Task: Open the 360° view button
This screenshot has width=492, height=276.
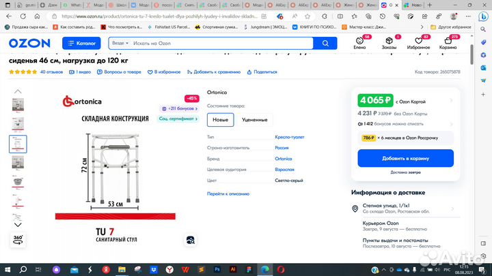Action: 18,240
